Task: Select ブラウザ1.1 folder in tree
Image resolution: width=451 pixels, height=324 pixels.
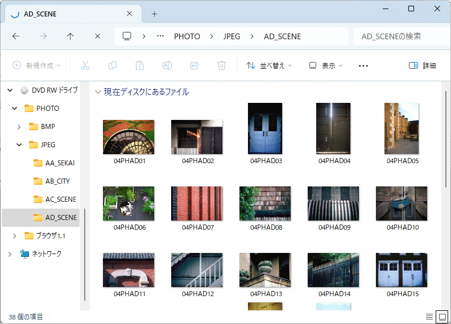Action: [x=44, y=236]
